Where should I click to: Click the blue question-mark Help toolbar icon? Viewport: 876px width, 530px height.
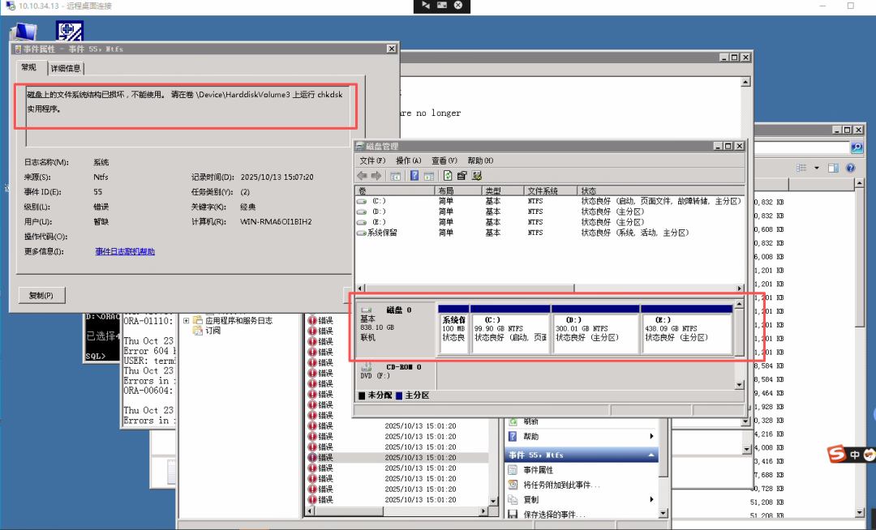click(x=414, y=176)
